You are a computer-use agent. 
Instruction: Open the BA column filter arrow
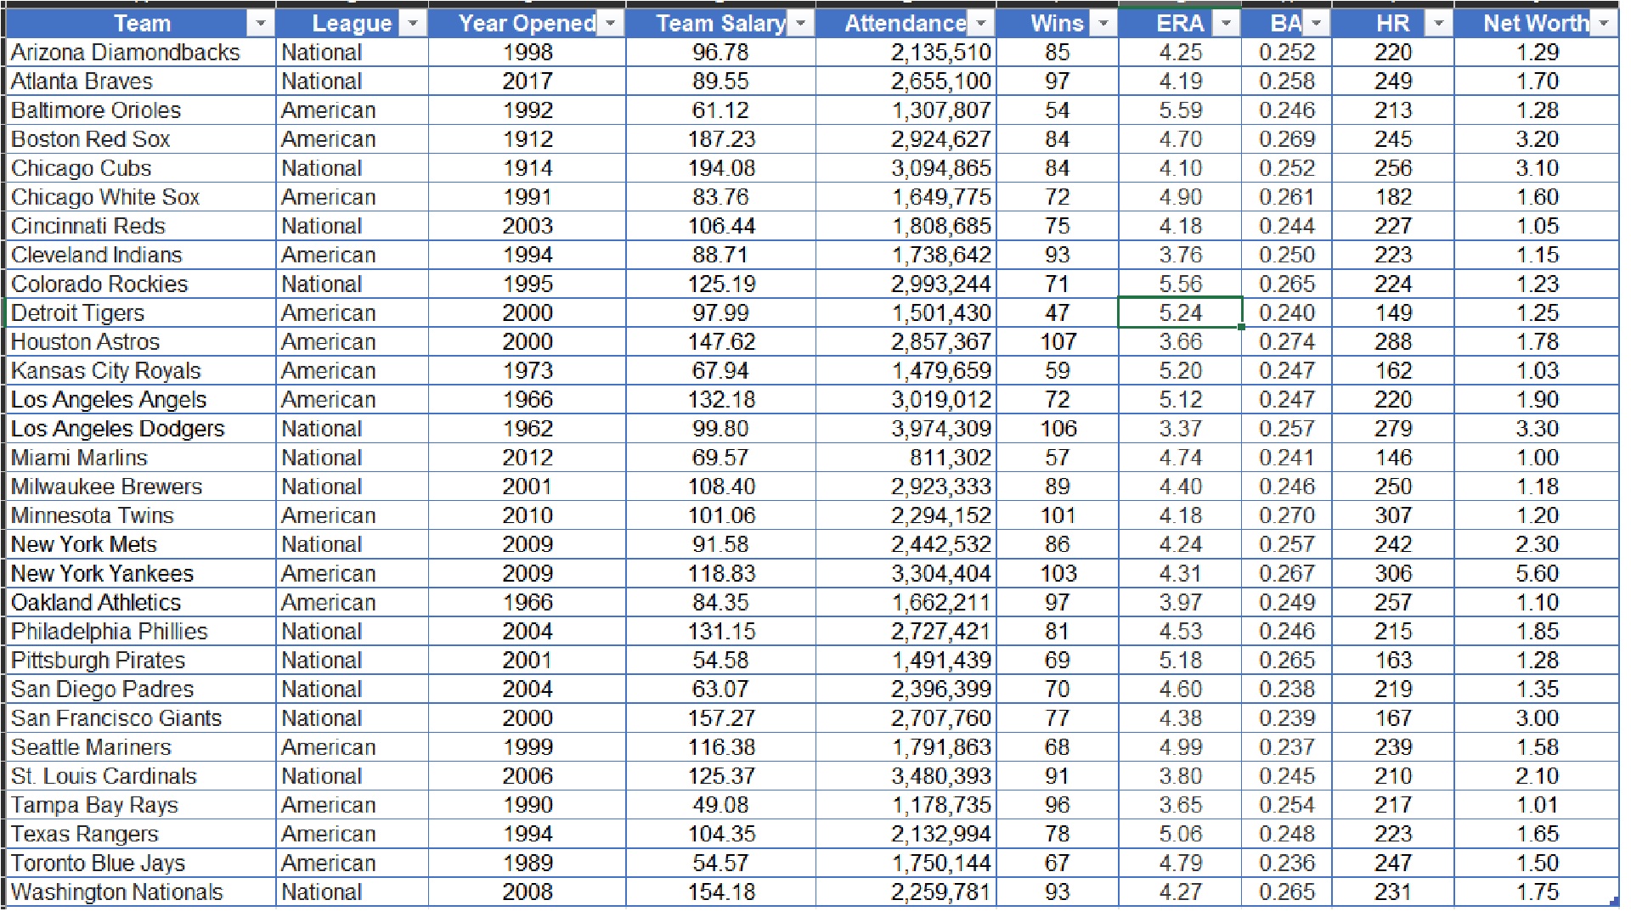tap(1316, 24)
